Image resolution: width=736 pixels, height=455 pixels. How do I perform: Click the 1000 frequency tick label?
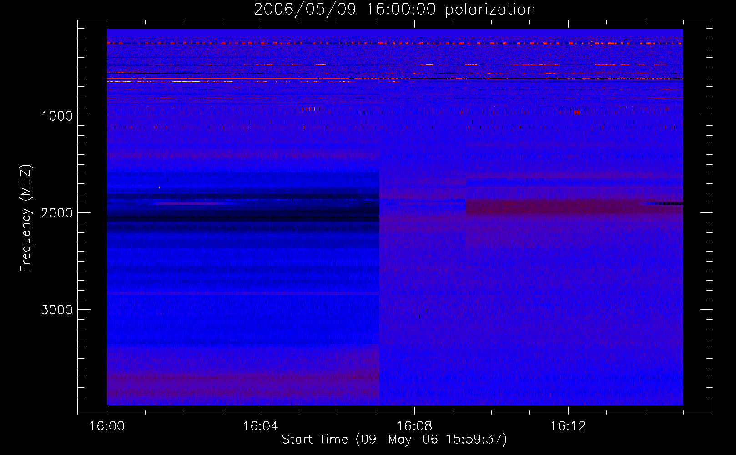57,116
